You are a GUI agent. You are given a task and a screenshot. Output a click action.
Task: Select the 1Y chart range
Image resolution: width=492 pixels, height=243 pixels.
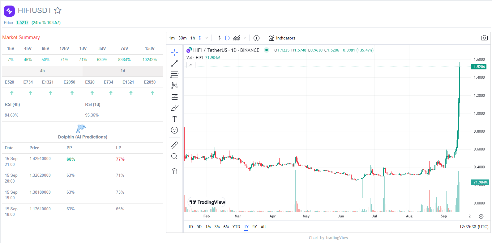(246, 227)
